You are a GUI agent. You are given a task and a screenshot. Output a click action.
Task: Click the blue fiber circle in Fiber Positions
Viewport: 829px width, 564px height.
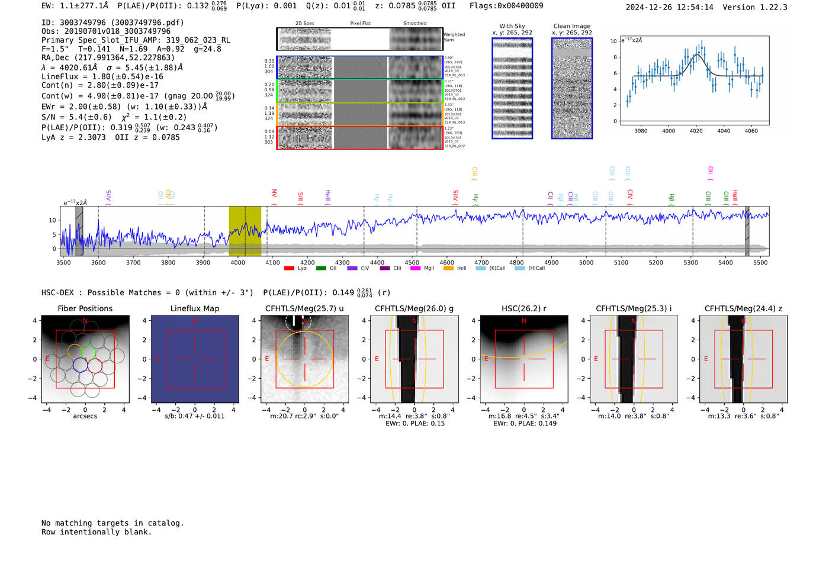coord(81,365)
